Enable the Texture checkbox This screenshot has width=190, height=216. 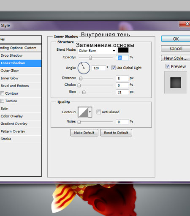click(2, 101)
